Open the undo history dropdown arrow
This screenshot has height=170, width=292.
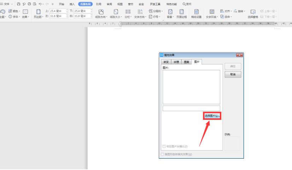[43, 4]
